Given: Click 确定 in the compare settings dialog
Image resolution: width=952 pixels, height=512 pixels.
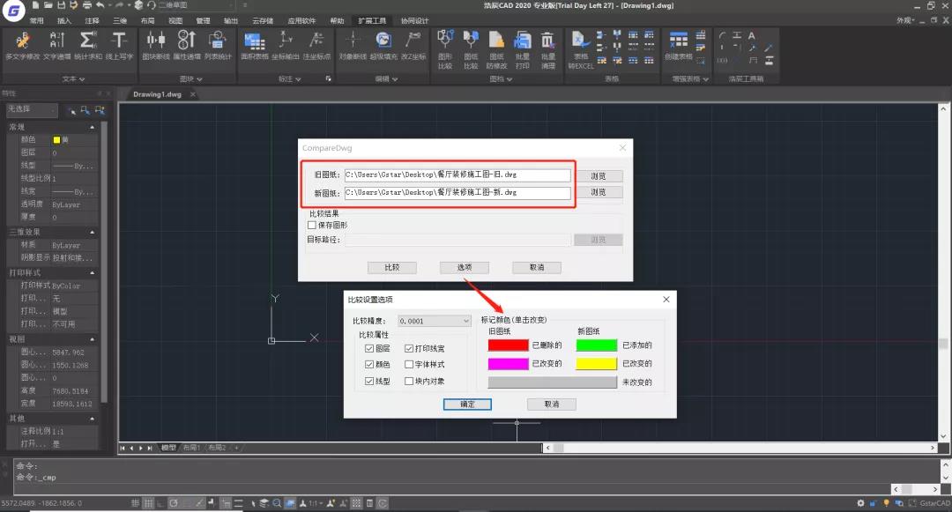Looking at the screenshot, I should coord(467,404).
